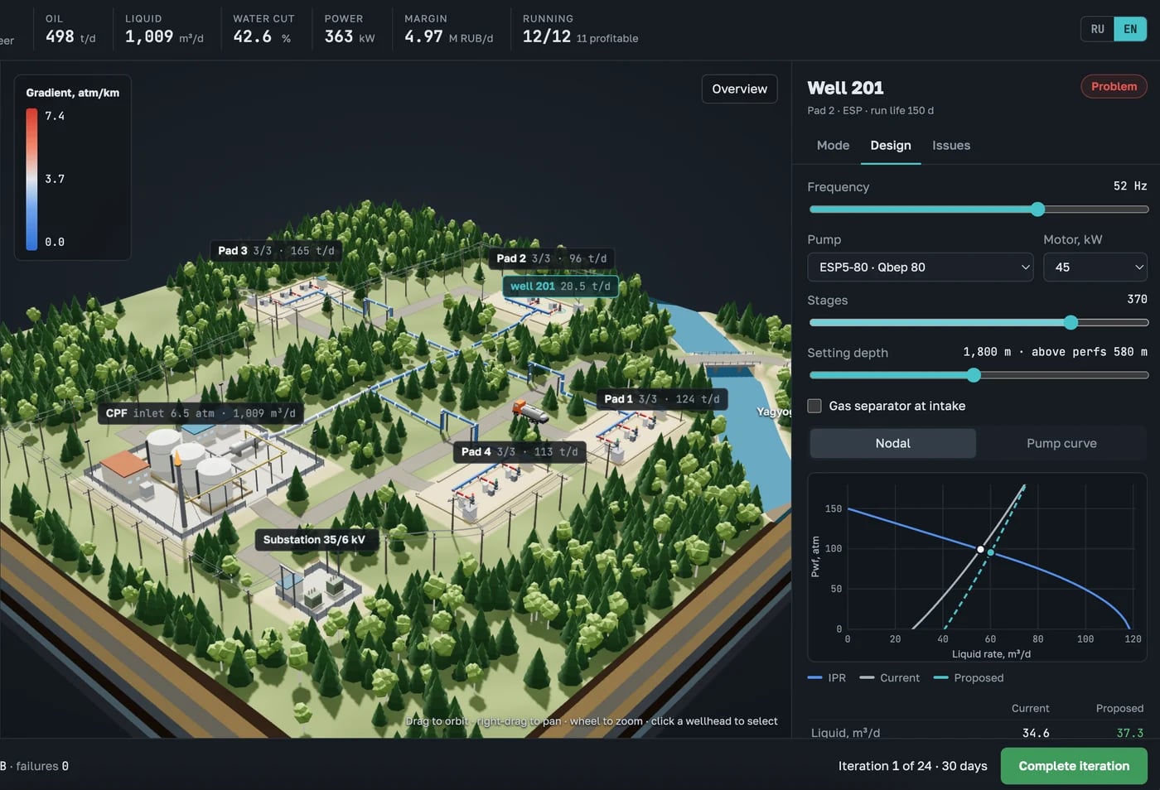The width and height of the screenshot is (1160, 790).
Task: Enable gas separator at intake checkbox
Action: pos(814,406)
